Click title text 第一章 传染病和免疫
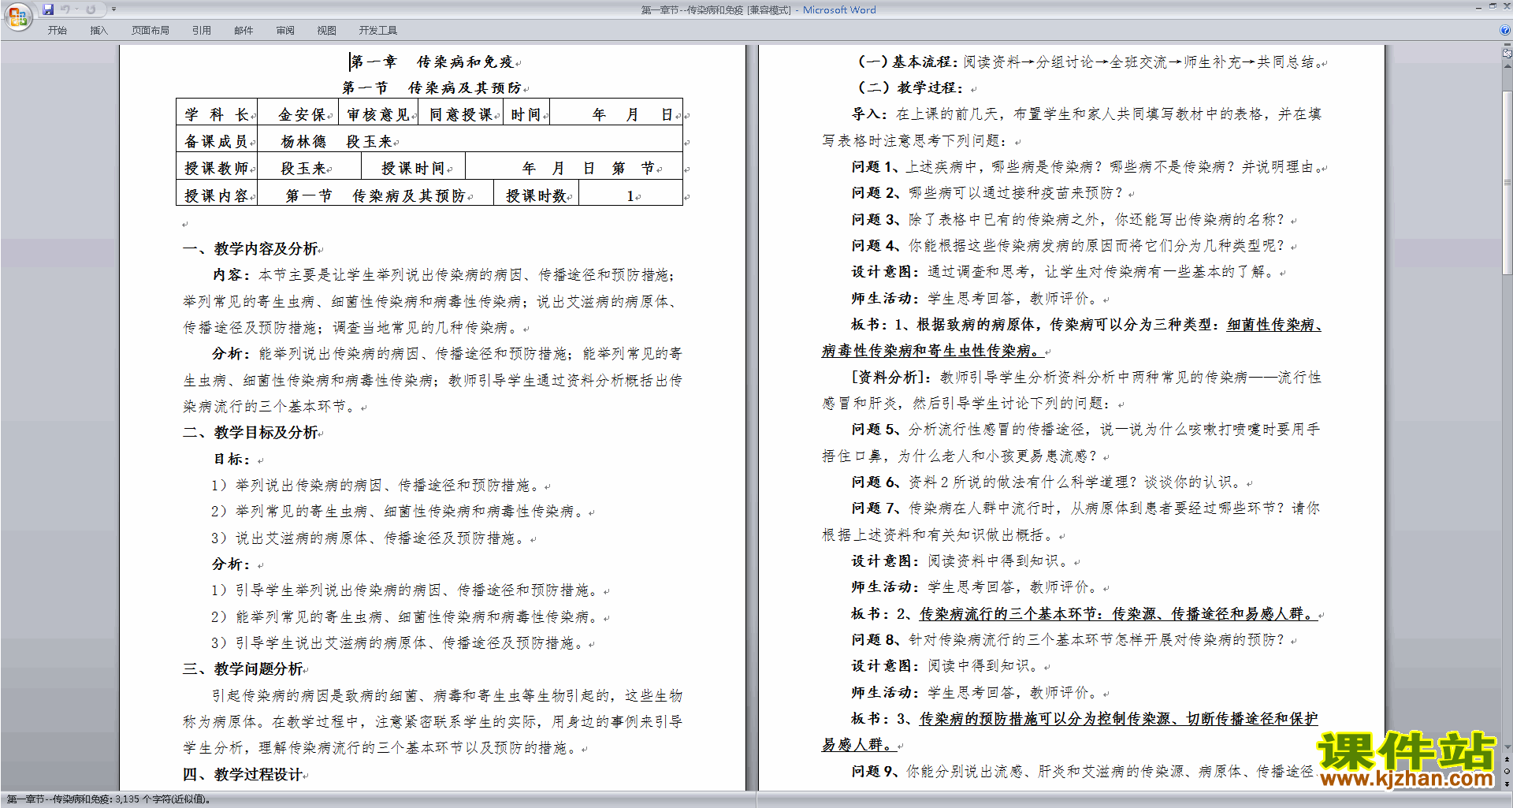This screenshot has width=1513, height=808. pyautogui.click(x=432, y=61)
